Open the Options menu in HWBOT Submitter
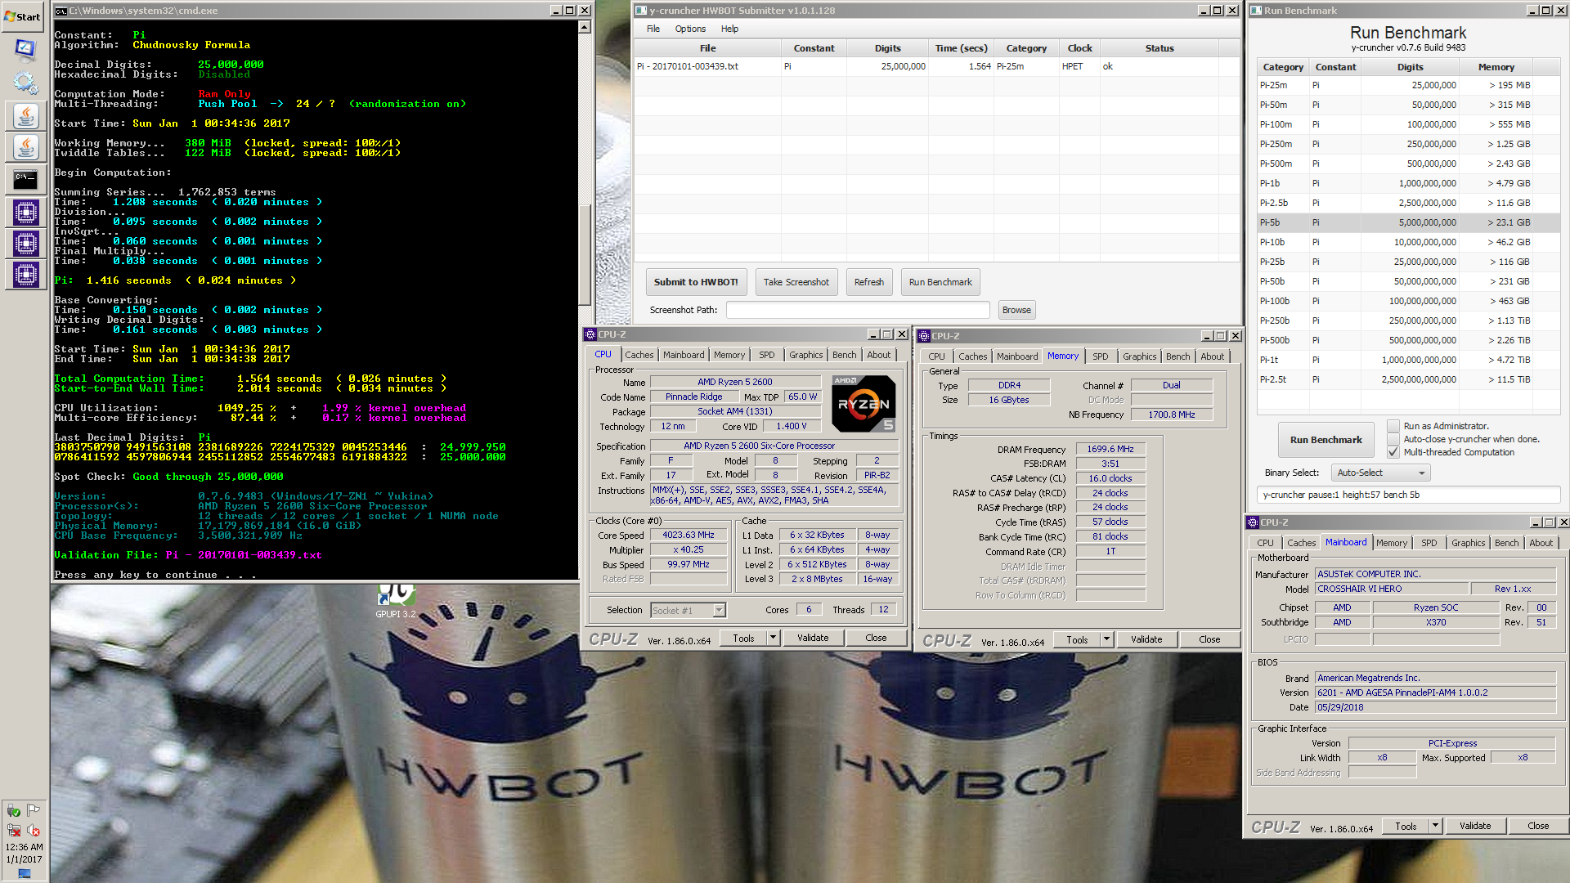 (690, 29)
